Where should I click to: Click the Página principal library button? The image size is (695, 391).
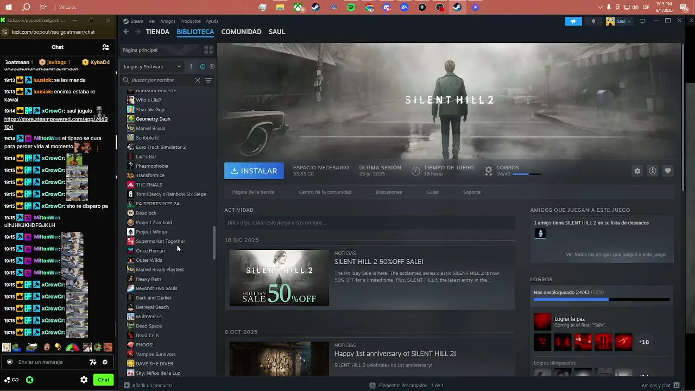(160, 50)
